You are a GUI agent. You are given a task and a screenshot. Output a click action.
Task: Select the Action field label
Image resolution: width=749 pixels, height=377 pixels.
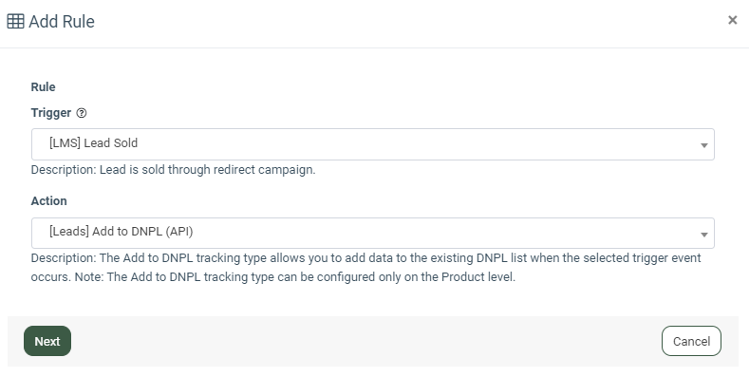click(48, 200)
